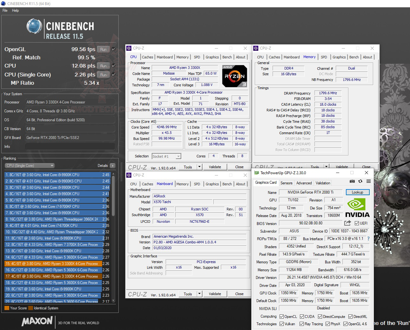
Task: Click the brown Identical System legend swatch
Action: pyautogui.click(x=30, y=308)
